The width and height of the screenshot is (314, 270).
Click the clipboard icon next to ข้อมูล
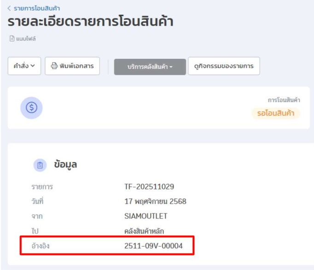tap(40, 165)
